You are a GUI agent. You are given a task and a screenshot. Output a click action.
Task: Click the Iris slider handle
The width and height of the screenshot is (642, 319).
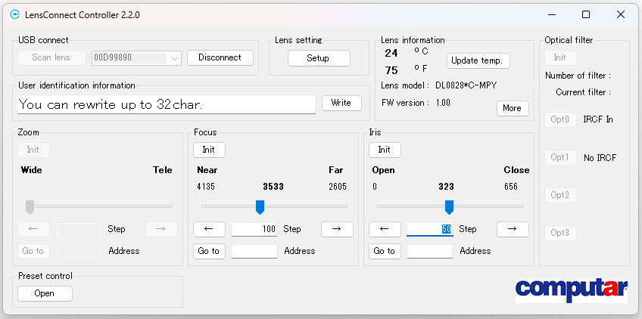[x=449, y=206]
